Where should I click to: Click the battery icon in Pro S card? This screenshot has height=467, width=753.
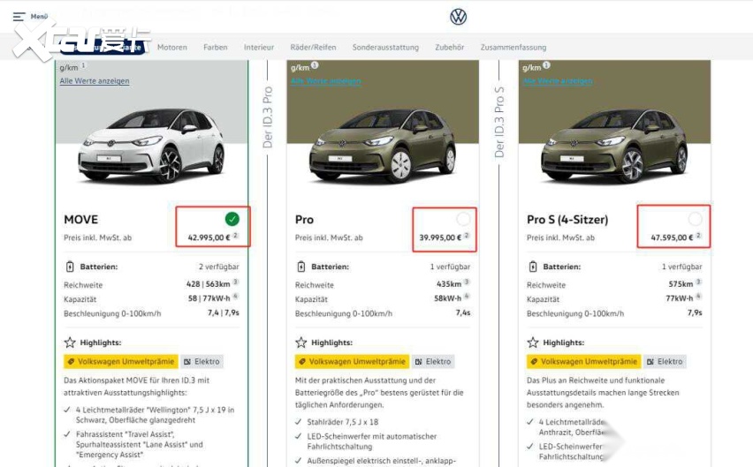click(x=533, y=267)
